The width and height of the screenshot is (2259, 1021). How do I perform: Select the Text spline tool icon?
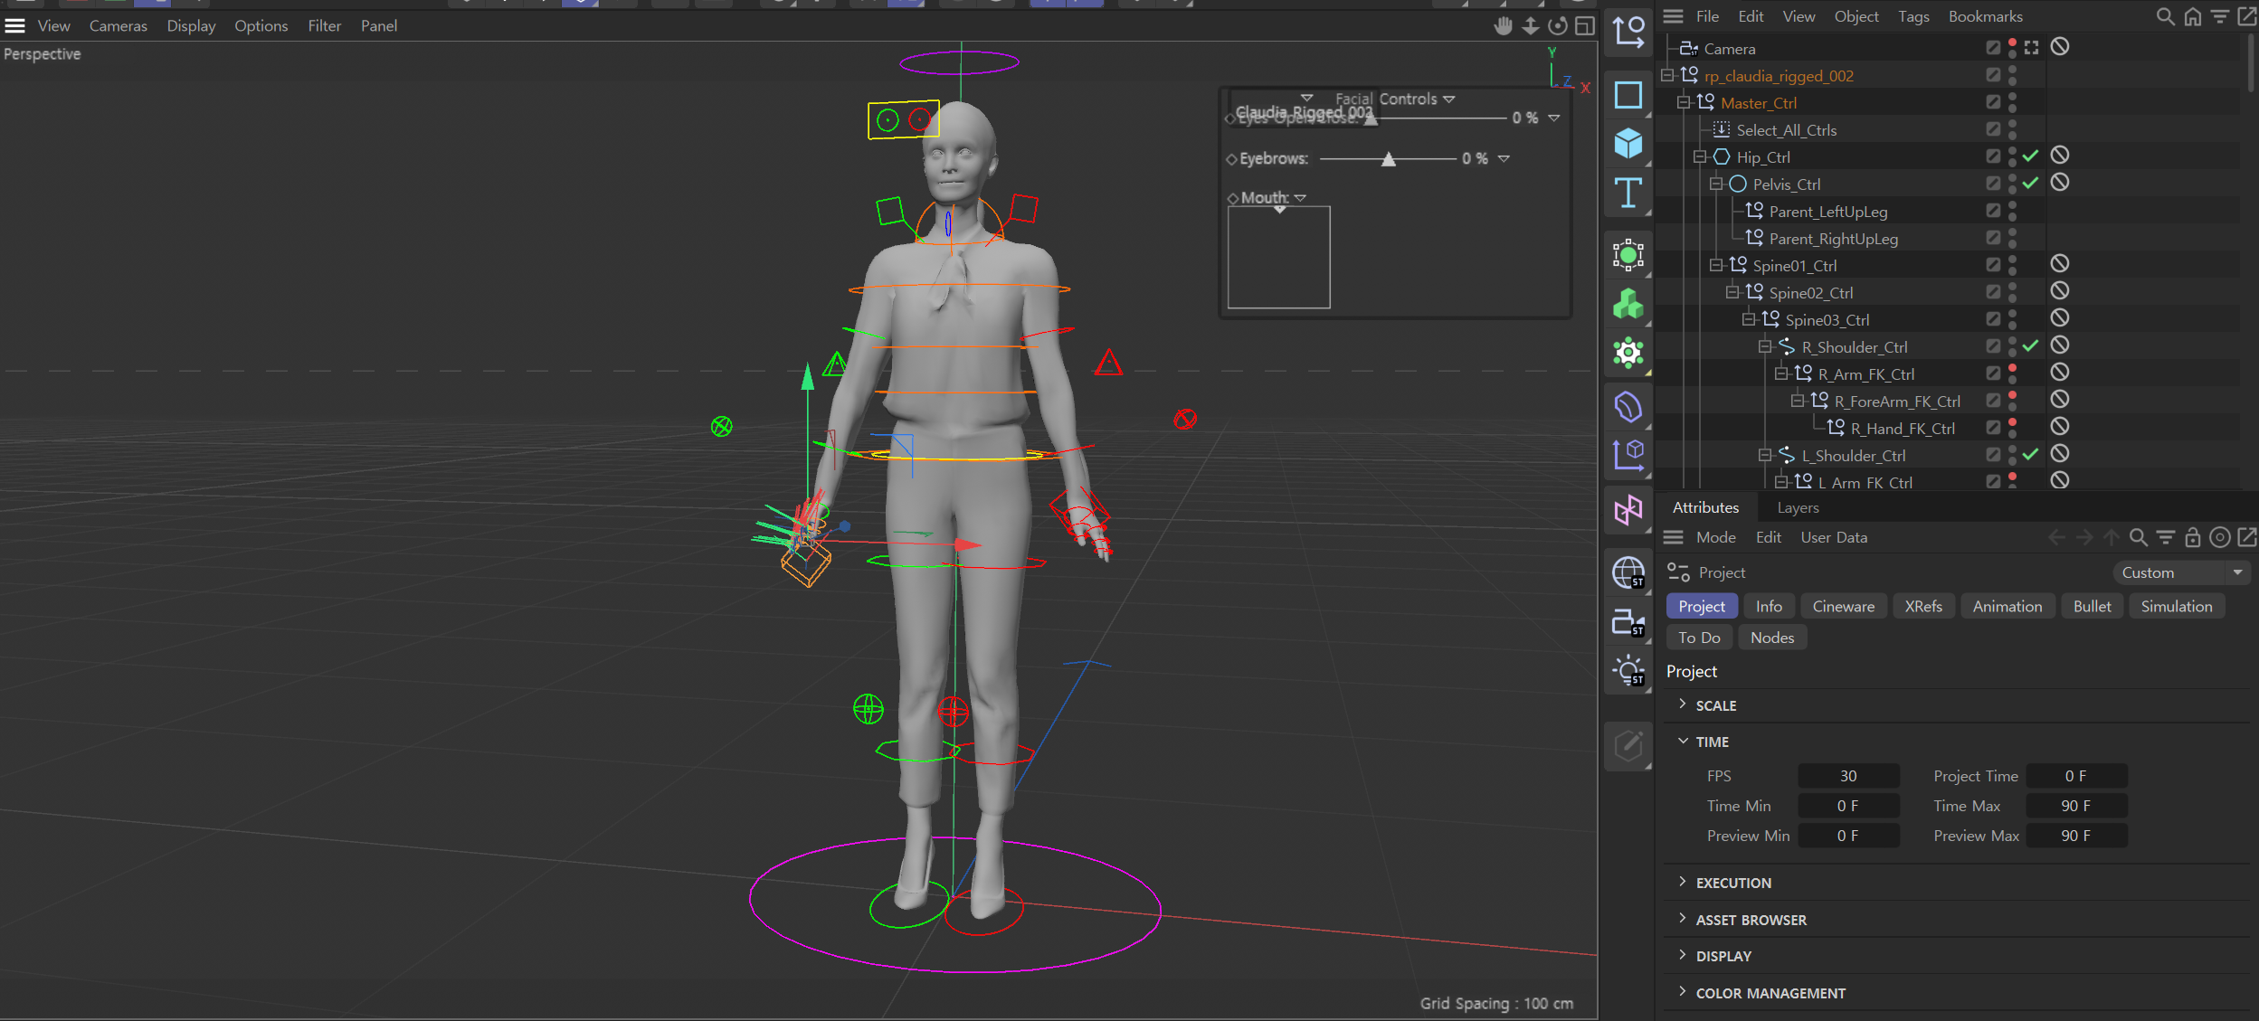[x=1628, y=193]
